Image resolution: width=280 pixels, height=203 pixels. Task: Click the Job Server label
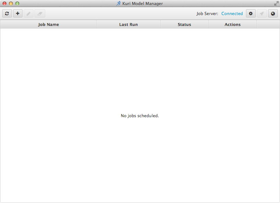(207, 13)
